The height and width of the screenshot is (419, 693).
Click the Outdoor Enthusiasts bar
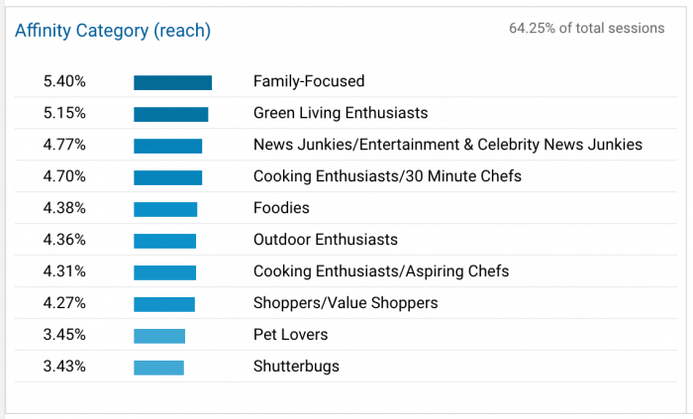(164, 241)
